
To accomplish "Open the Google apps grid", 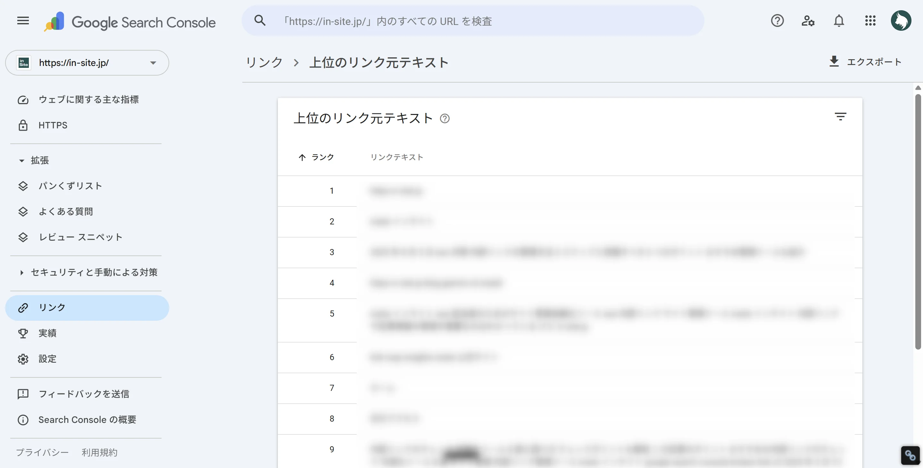I will pos(870,21).
